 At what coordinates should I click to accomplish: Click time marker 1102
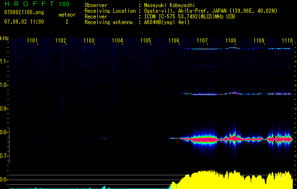[60, 40]
